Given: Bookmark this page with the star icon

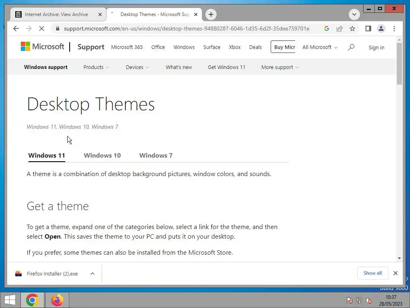Looking at the screenshot, I should [x=352, y=28].
